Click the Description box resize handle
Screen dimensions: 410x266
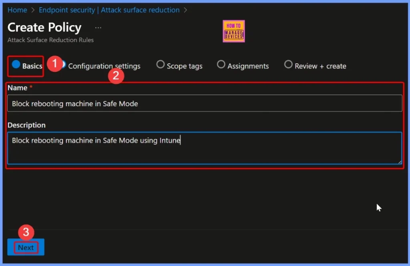point(400,162)
